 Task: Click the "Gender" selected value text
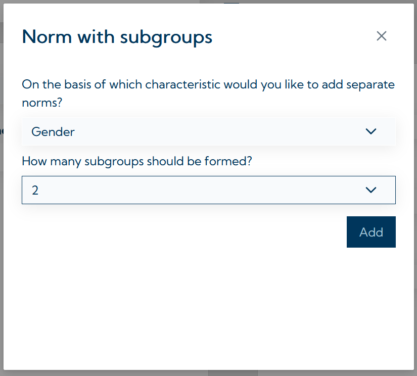53,132
